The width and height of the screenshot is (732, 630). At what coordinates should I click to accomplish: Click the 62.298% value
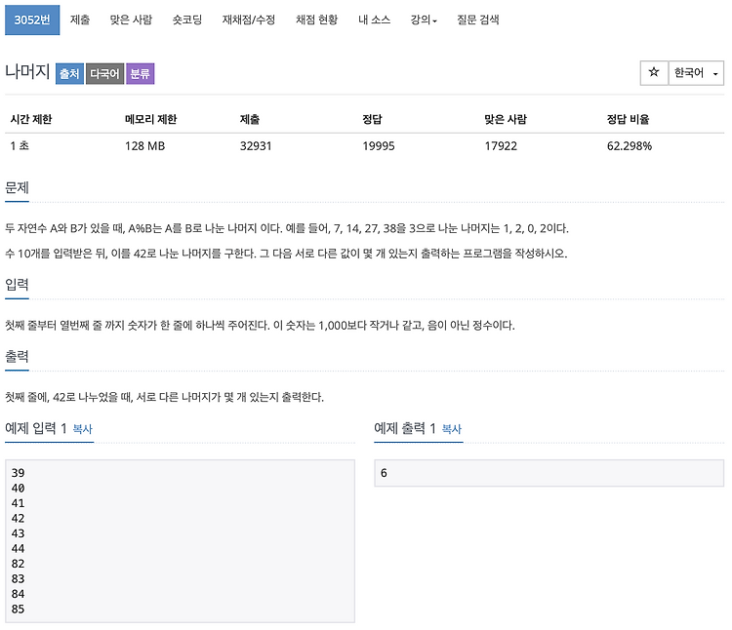[x=630, y=146]
